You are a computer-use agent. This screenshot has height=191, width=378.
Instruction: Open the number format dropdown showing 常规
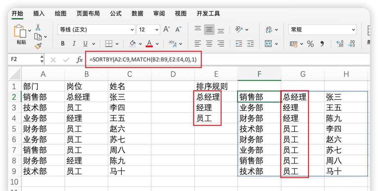[322, 30]
